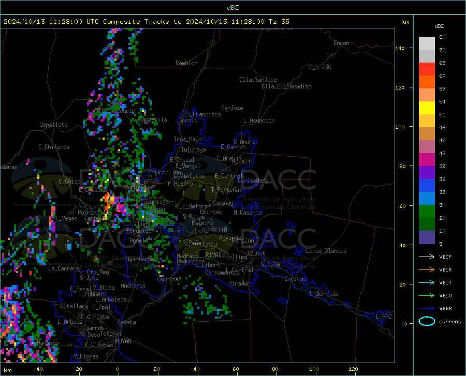466x376 pixels.
Task: Pick the purple 36-39 dBZ swatch
Action: point(427,173)
